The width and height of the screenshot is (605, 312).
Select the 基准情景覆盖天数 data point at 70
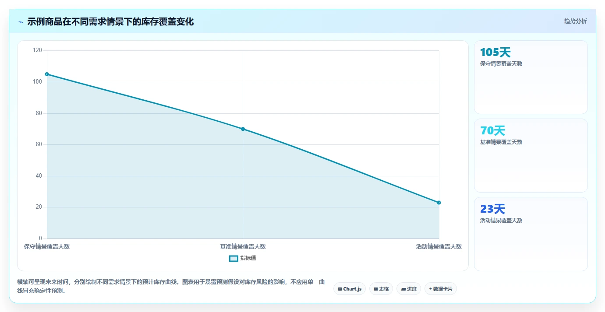243,129
